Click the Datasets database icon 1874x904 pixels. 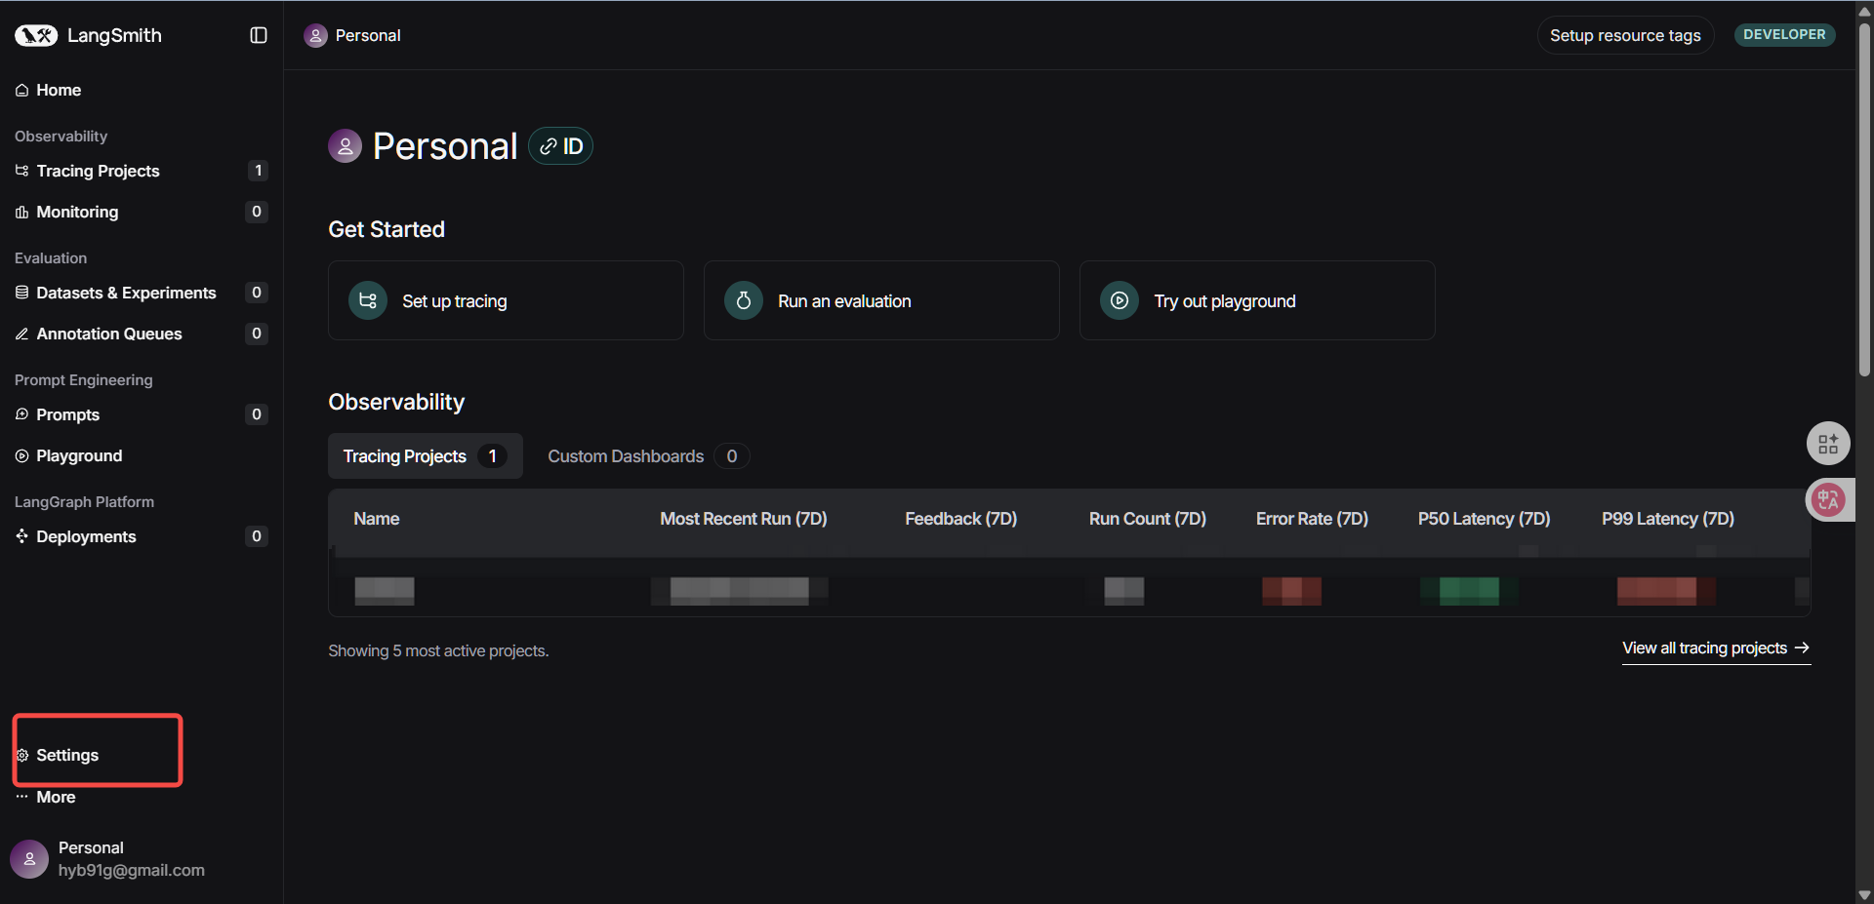pos(21,293)
